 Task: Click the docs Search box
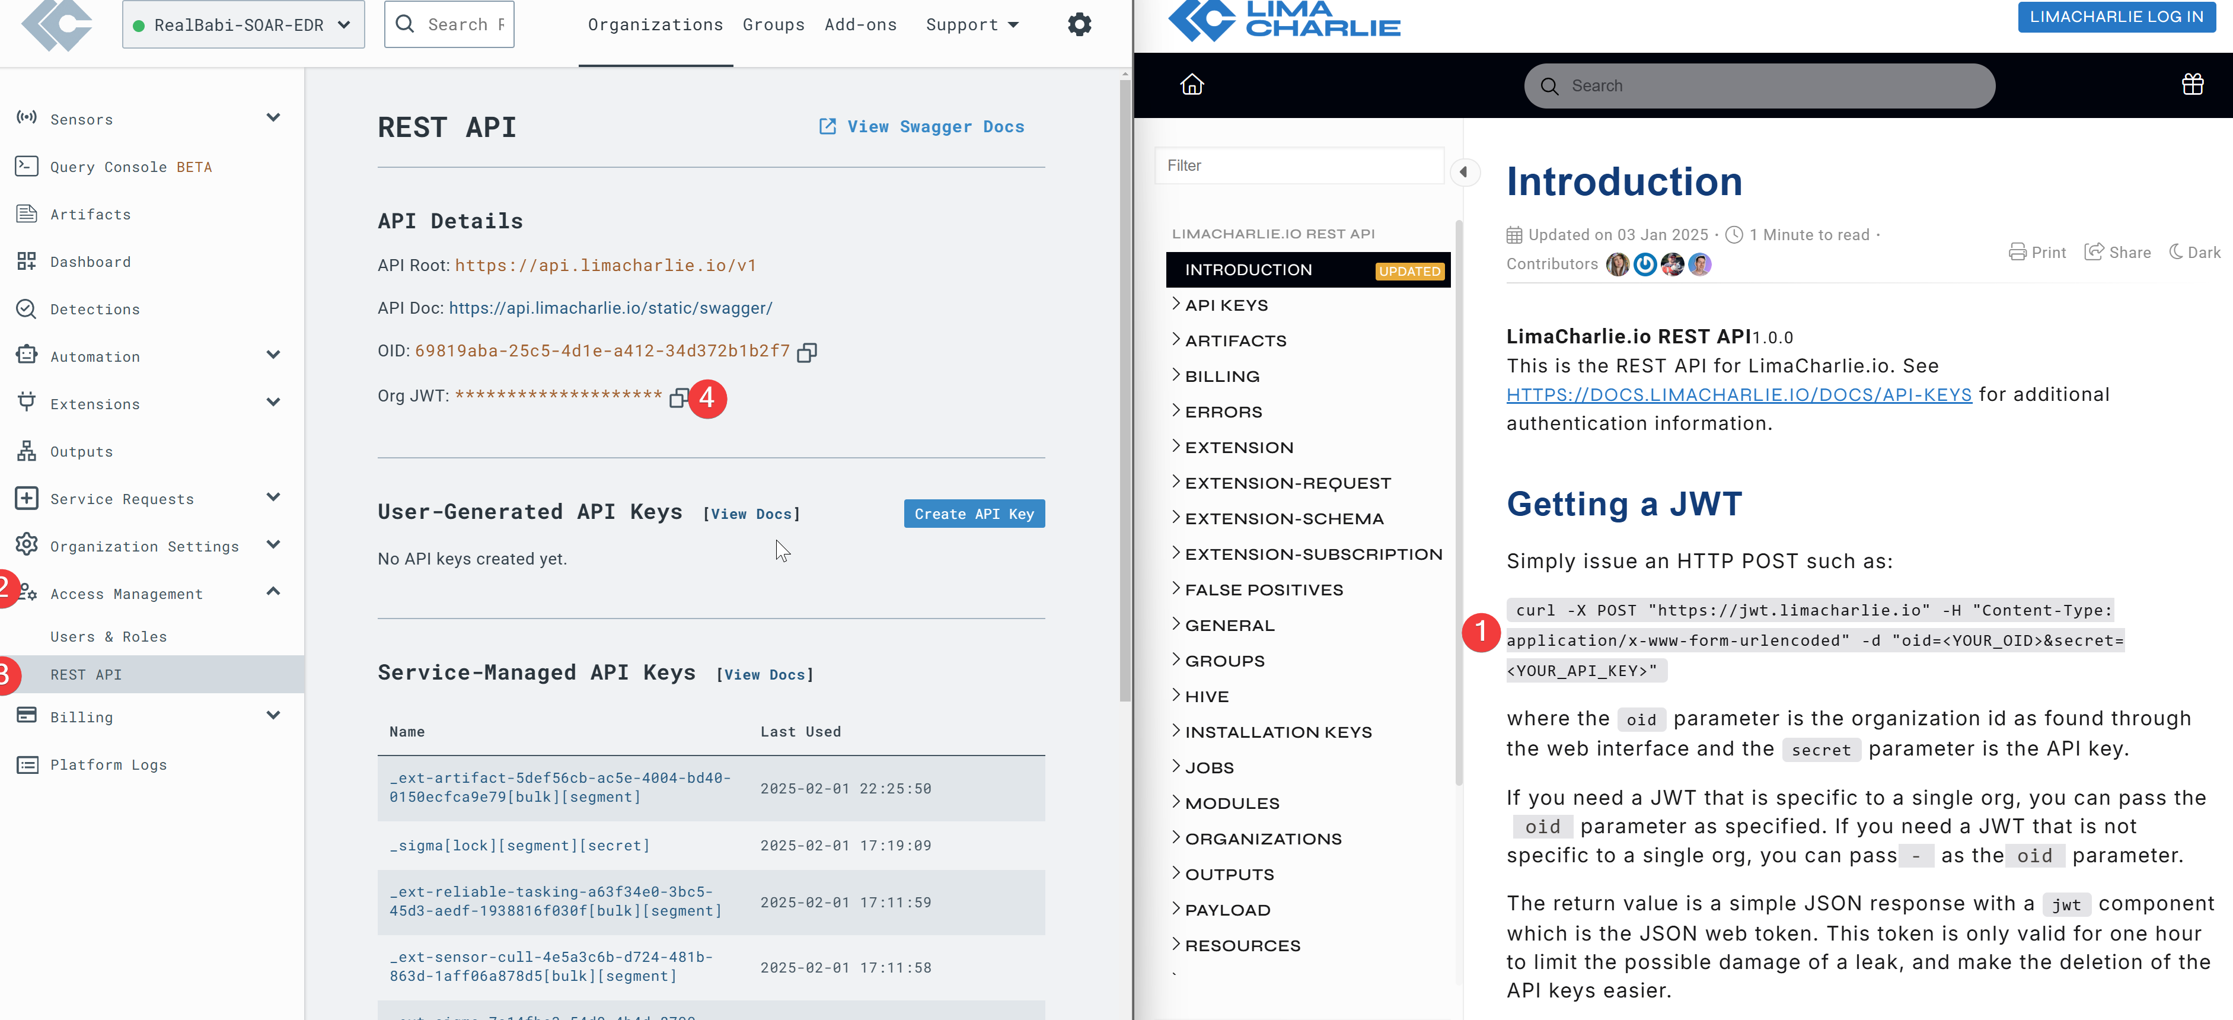tap(1760, 86)
